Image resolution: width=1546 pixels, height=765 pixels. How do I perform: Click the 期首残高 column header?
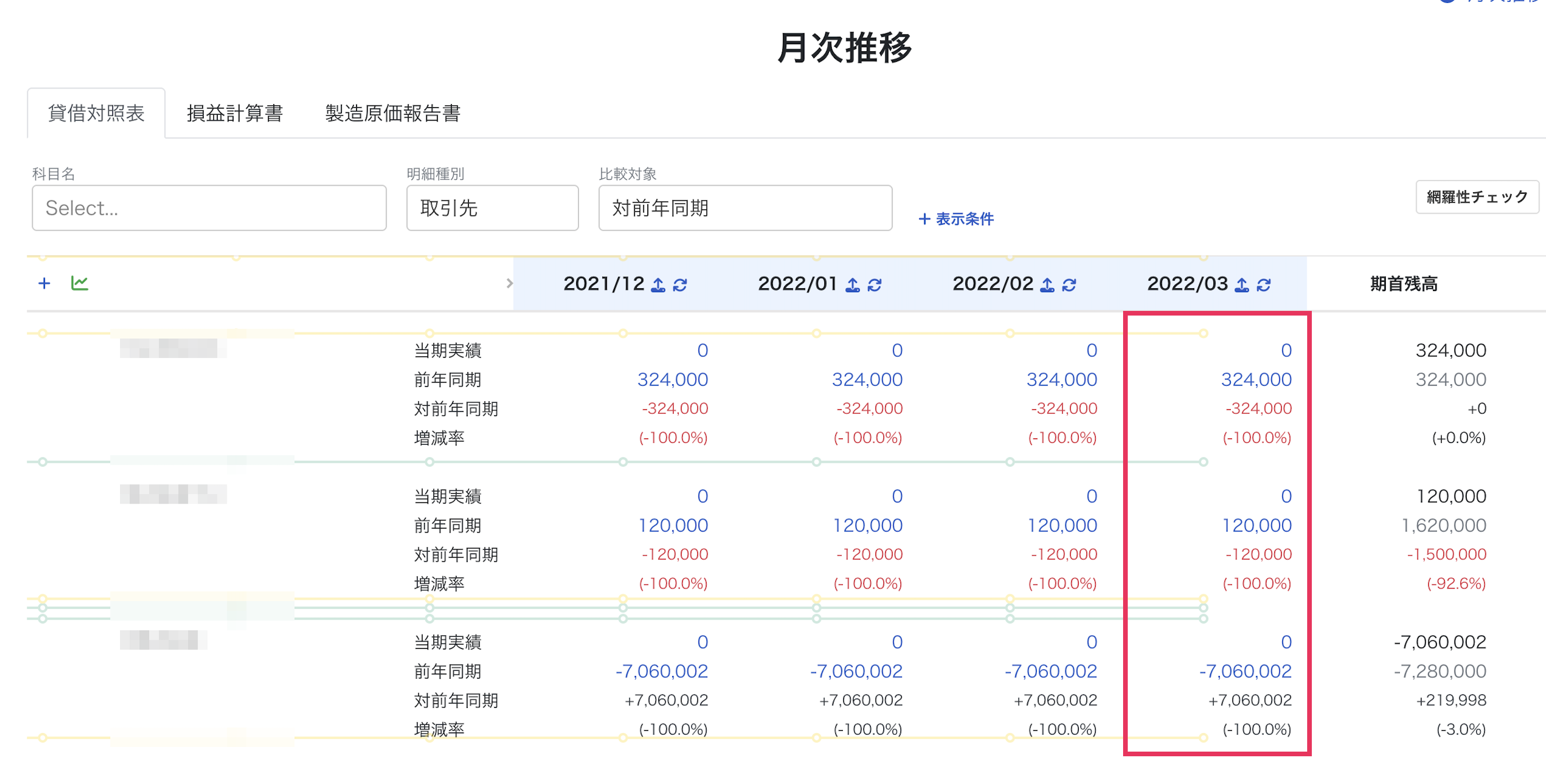[x=1404, y=283]
